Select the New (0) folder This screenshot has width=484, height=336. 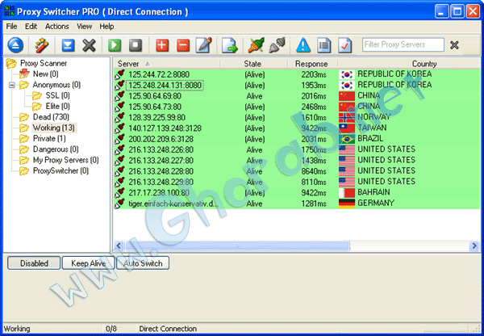click(45, 74)
